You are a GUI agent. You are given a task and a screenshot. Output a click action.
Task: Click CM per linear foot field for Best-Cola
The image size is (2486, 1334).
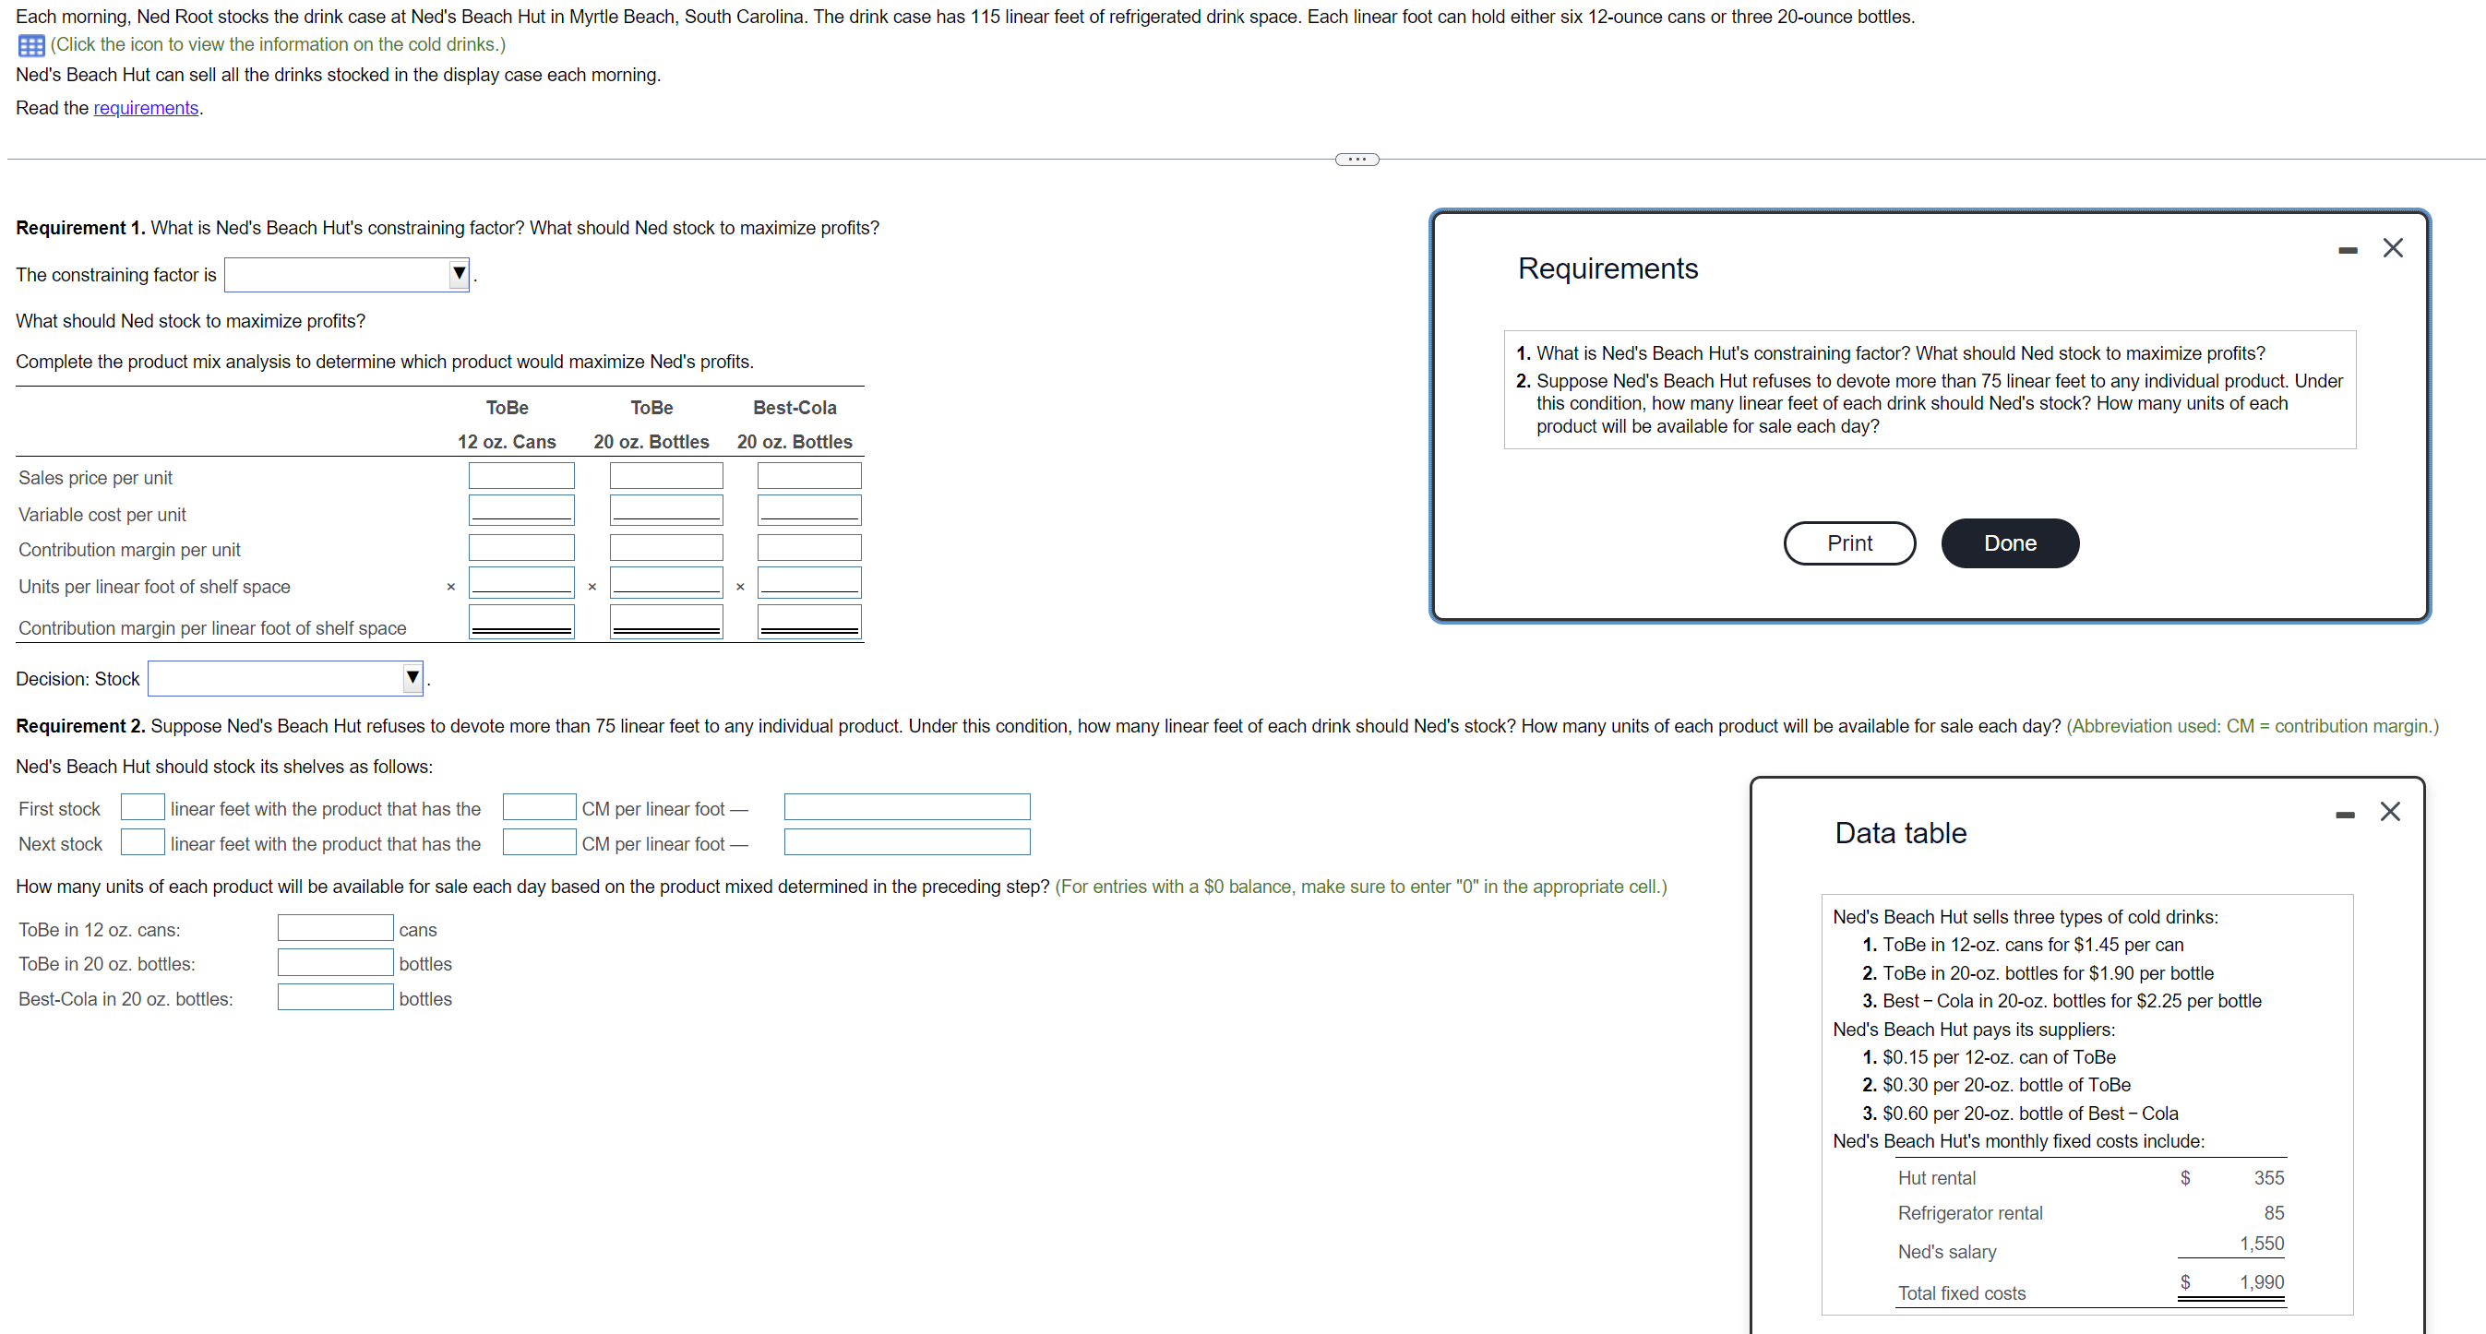808,622
